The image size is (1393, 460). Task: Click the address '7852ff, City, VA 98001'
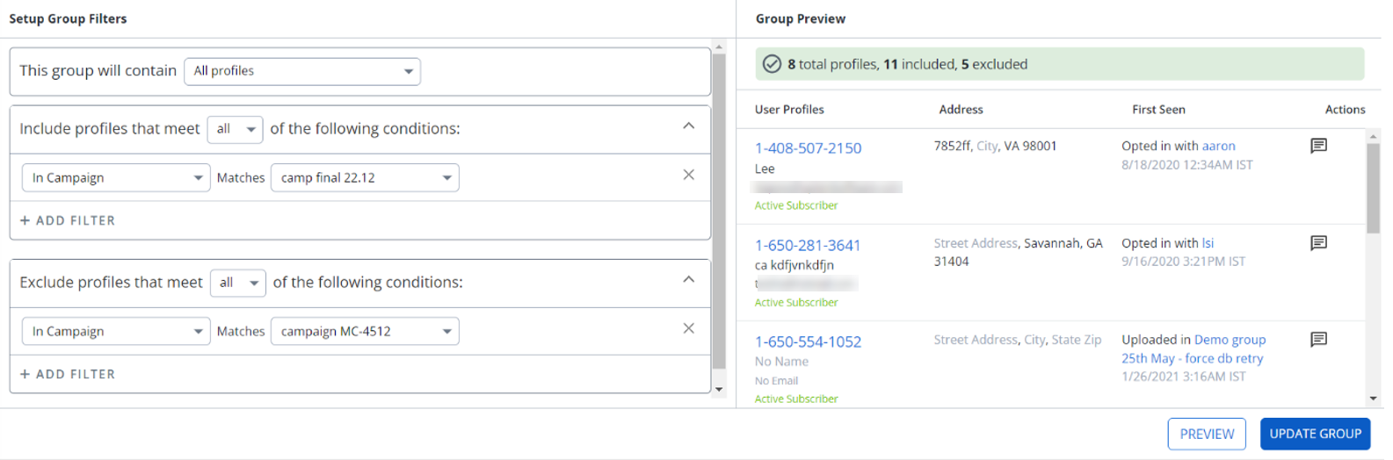tap(995, 146)
